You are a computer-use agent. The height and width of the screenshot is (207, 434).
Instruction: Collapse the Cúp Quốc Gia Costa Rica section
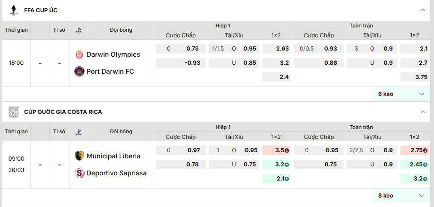422,112
